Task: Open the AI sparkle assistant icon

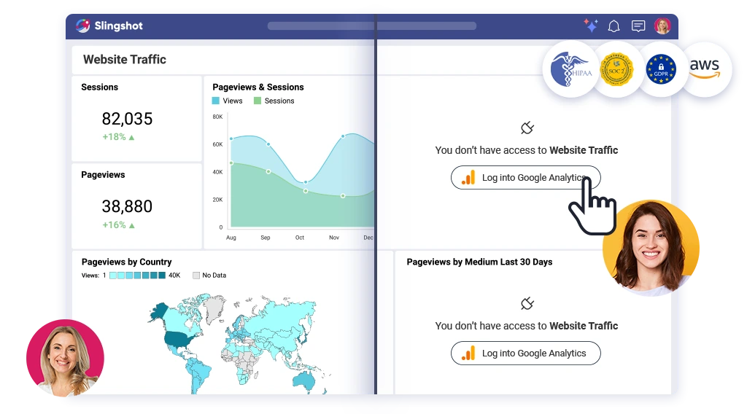Action: (590, 26)
